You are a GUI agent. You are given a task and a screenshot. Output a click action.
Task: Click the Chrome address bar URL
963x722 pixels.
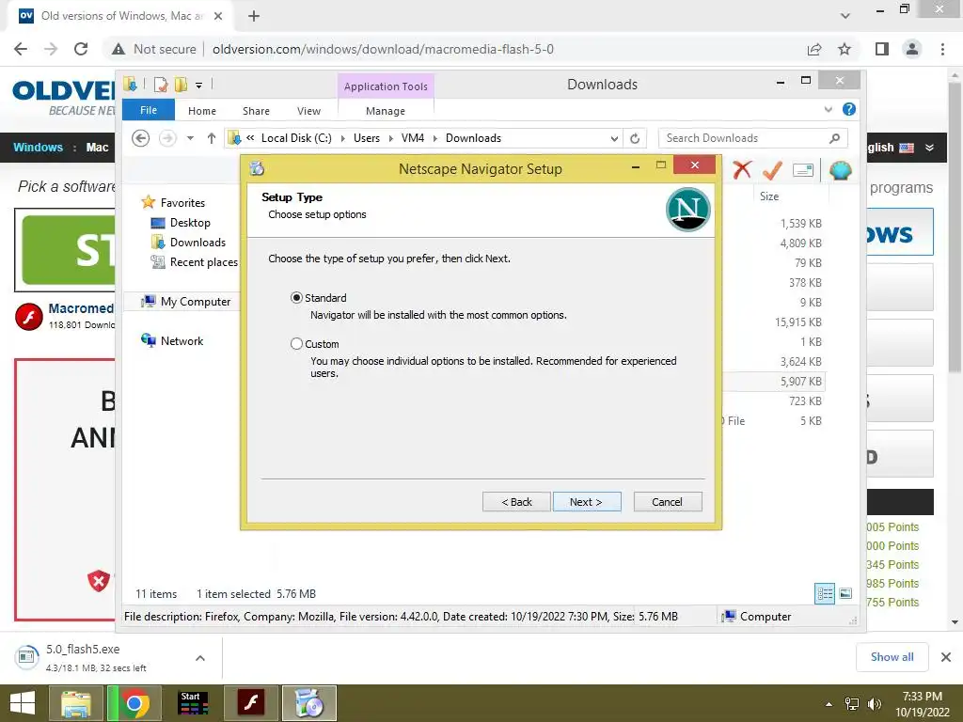pos(384,49)
